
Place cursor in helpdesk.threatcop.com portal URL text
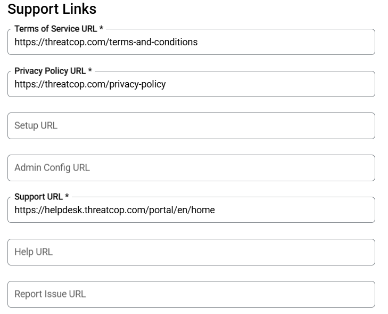tap(114, 210)
